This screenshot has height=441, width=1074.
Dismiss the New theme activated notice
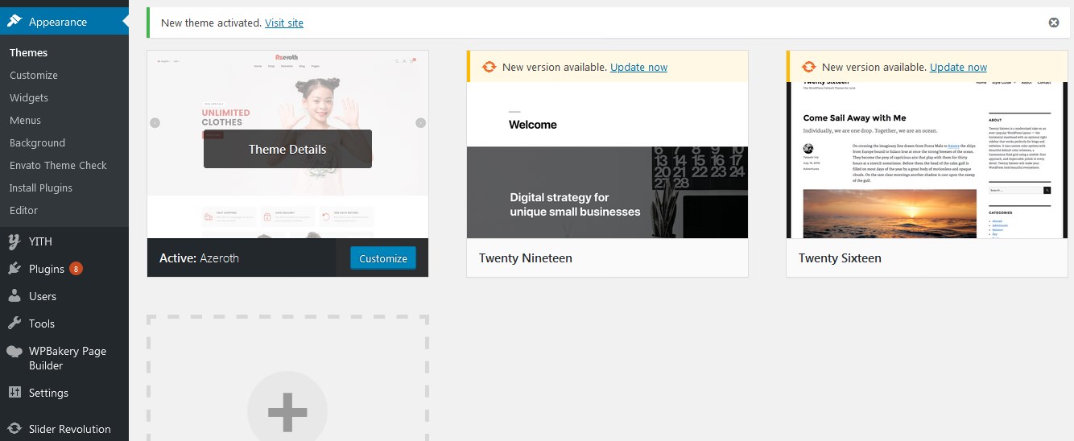point(1054,23)
